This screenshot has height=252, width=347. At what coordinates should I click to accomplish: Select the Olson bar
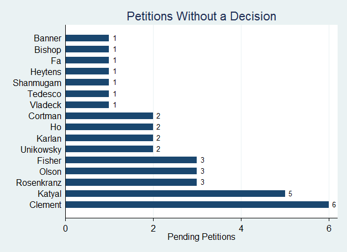pos(131,171)
